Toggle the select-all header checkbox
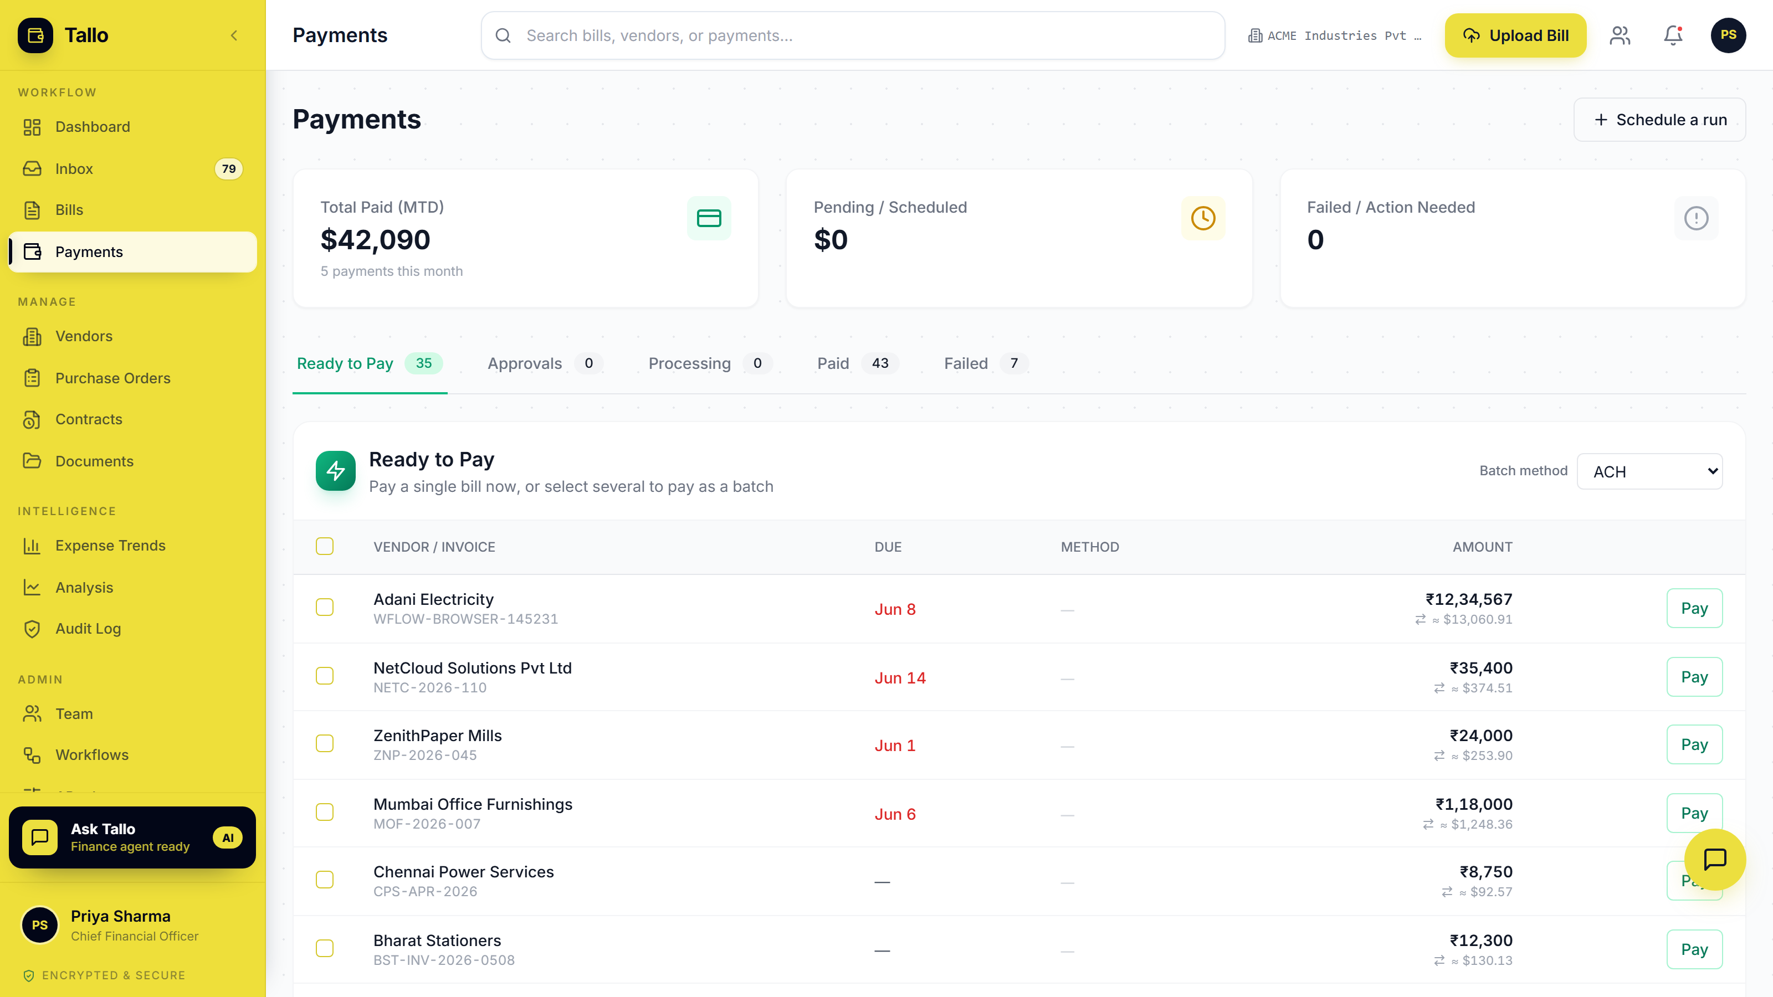 tap(325, 546)
